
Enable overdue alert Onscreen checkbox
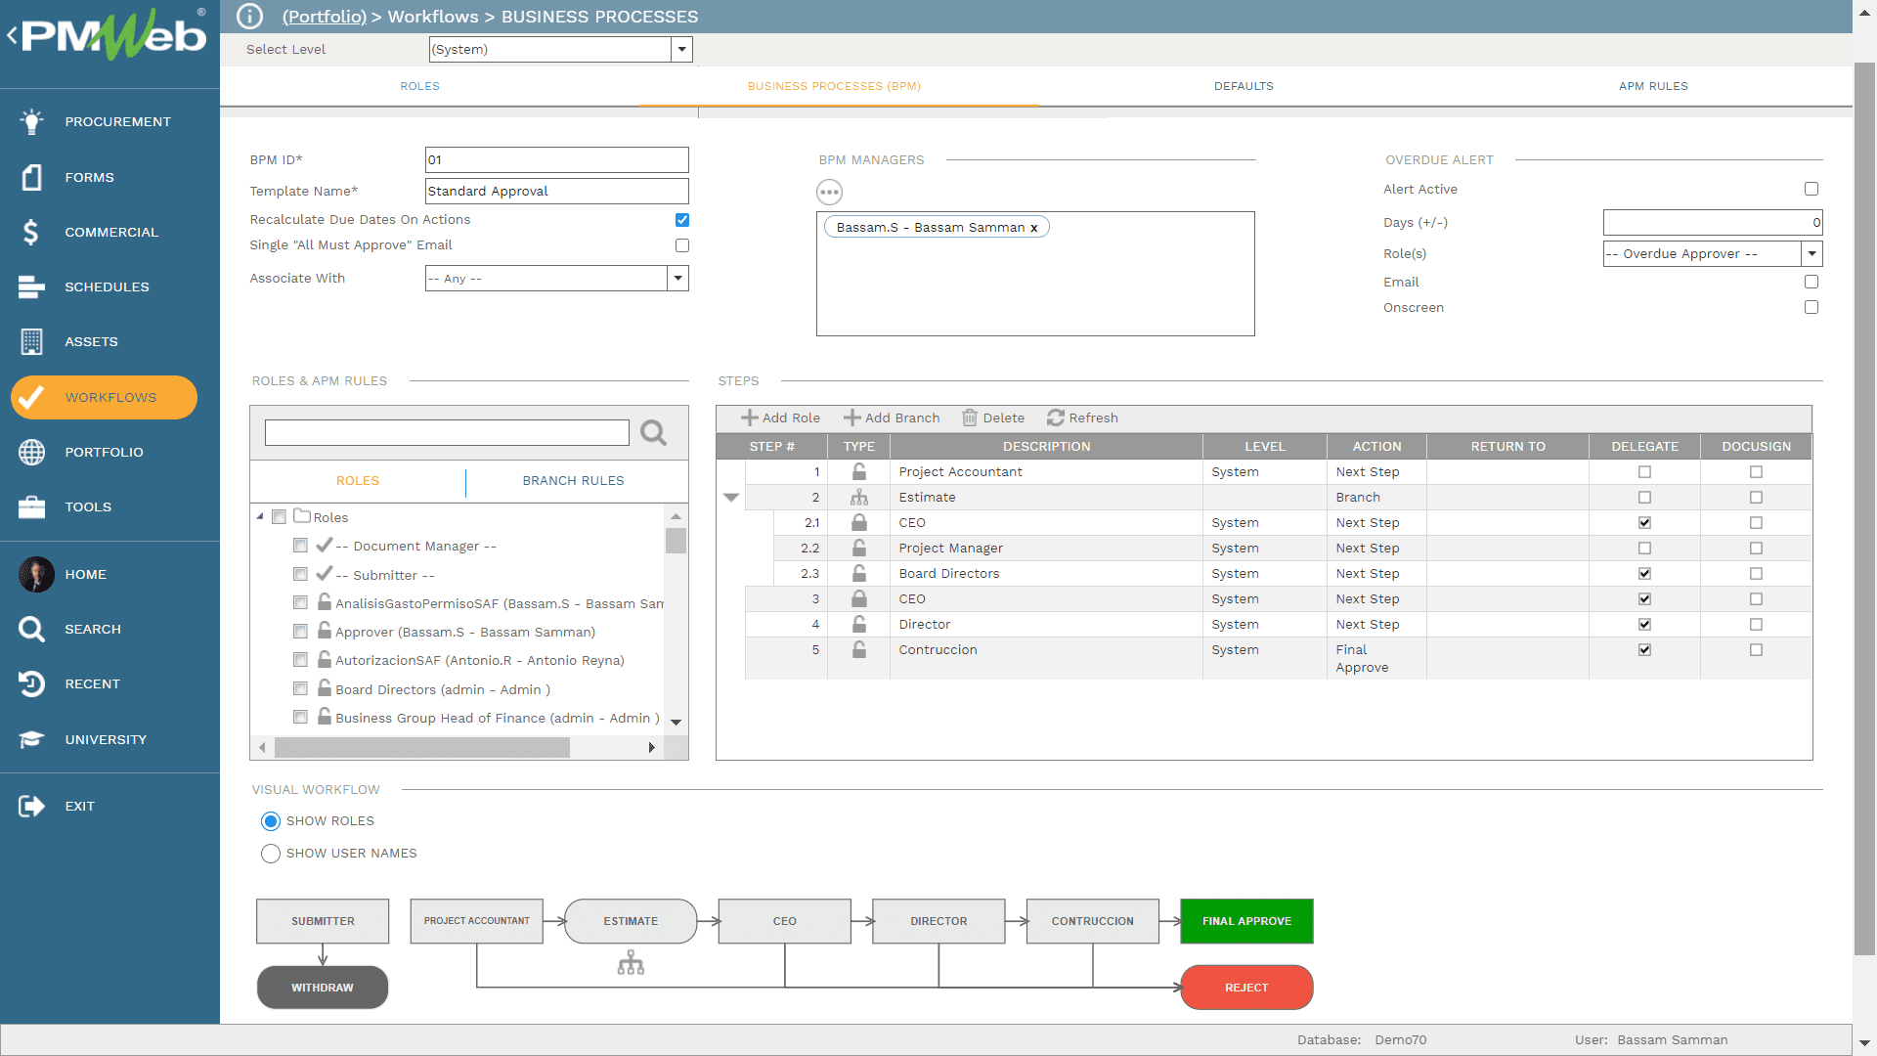pyautogui.click(x=1812, y=307)
